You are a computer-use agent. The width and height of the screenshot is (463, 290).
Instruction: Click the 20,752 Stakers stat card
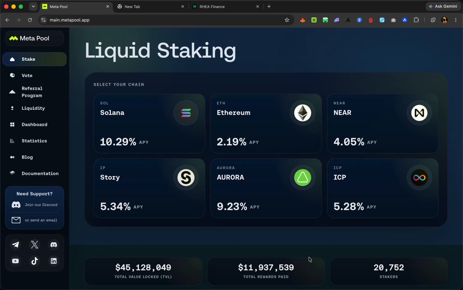pyautogui.click(x=388, y=271)
